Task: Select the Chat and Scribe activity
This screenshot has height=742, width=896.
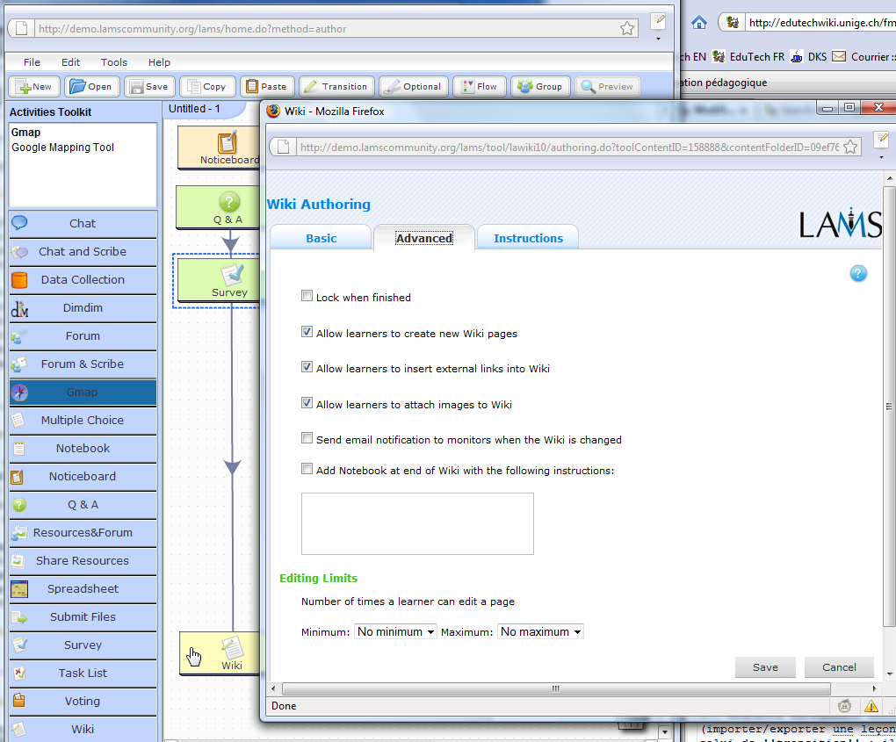Action: [x=83, y=251]
